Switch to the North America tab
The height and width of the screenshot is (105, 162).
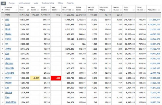pos(24,3)
